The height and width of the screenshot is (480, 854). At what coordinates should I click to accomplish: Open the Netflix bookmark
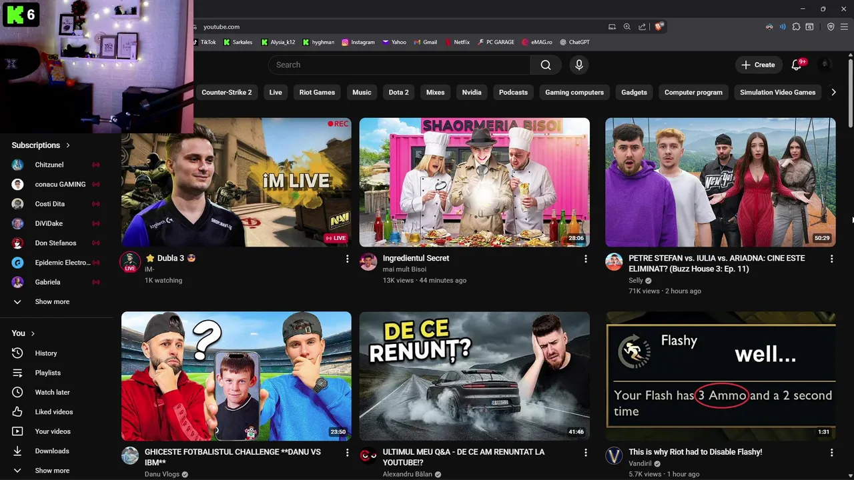click(x=457, y=42)
